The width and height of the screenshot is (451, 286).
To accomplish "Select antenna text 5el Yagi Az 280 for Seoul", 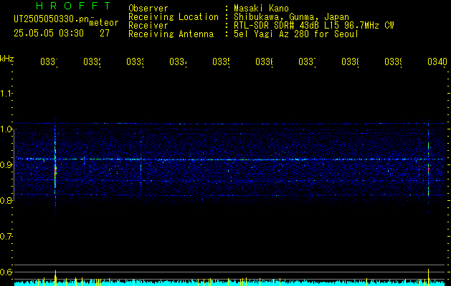I will pos(296,34).
